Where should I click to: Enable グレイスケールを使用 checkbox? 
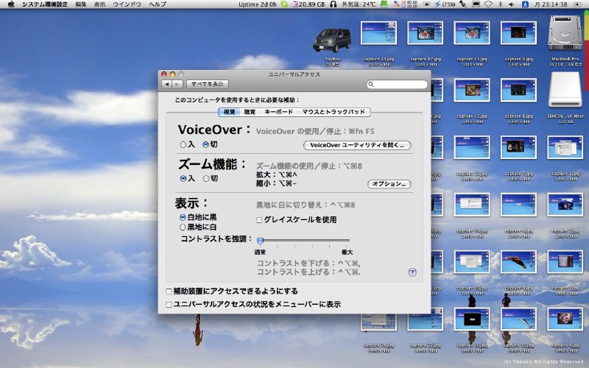259,220
